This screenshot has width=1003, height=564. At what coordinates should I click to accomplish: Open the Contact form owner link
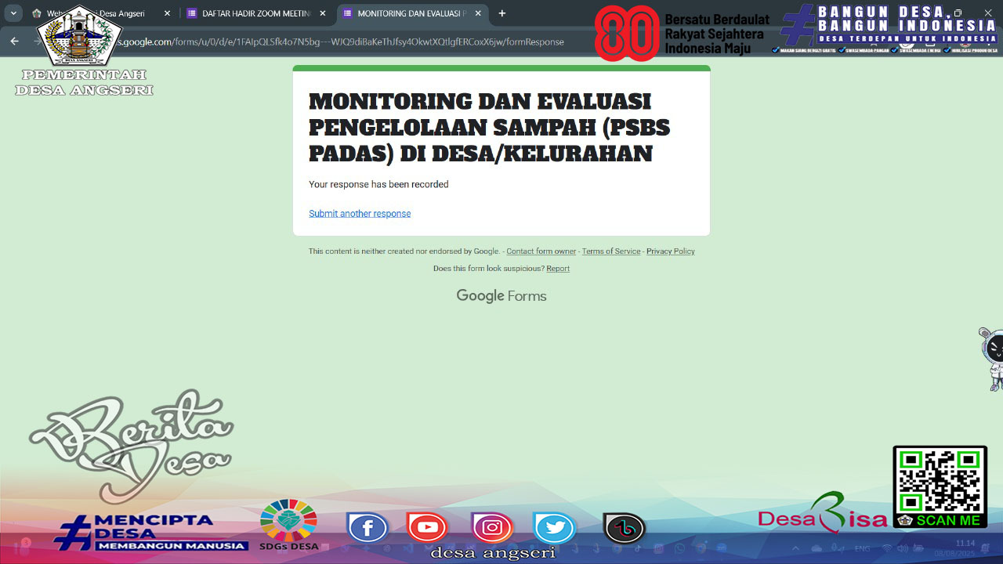pos(541,251)
